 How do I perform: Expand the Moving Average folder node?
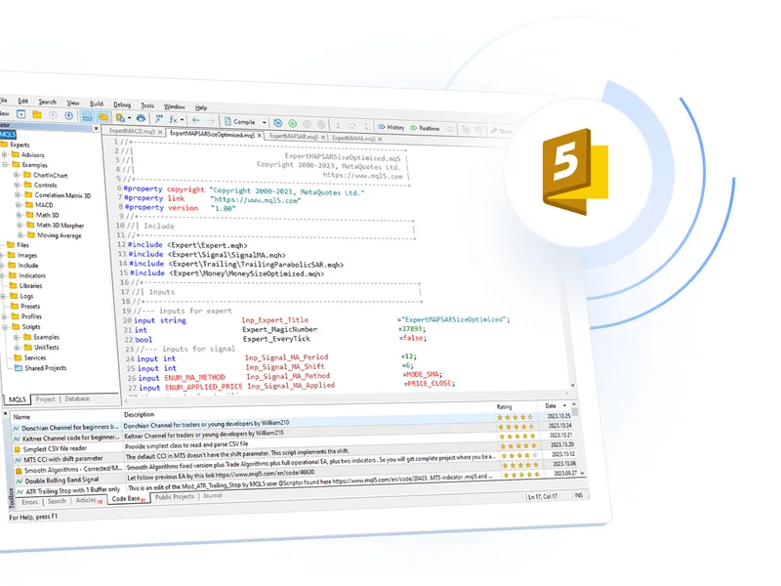21,235
